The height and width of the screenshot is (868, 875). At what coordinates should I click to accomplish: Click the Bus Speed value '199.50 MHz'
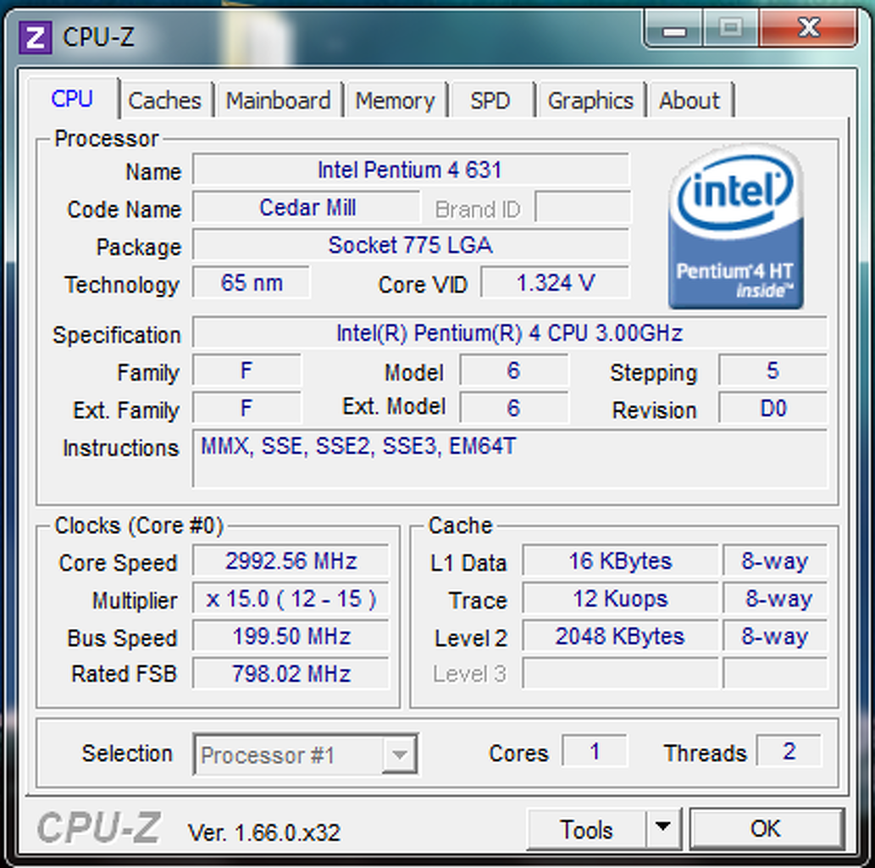[291, 636]
